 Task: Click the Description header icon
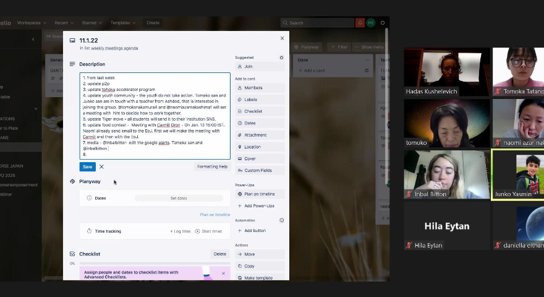[x=72, y=64]
